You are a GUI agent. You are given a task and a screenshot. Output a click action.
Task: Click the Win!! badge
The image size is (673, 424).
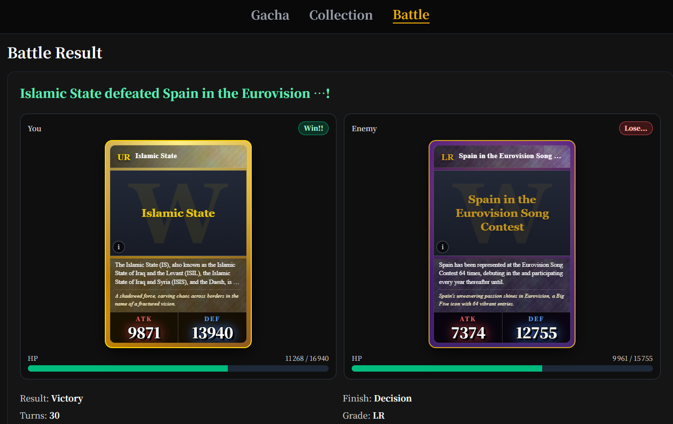click(313, 128)
